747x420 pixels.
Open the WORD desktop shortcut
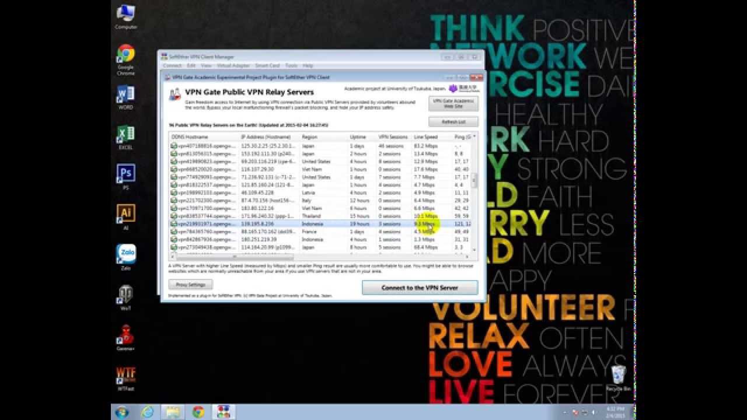click(x=125, y=97)
